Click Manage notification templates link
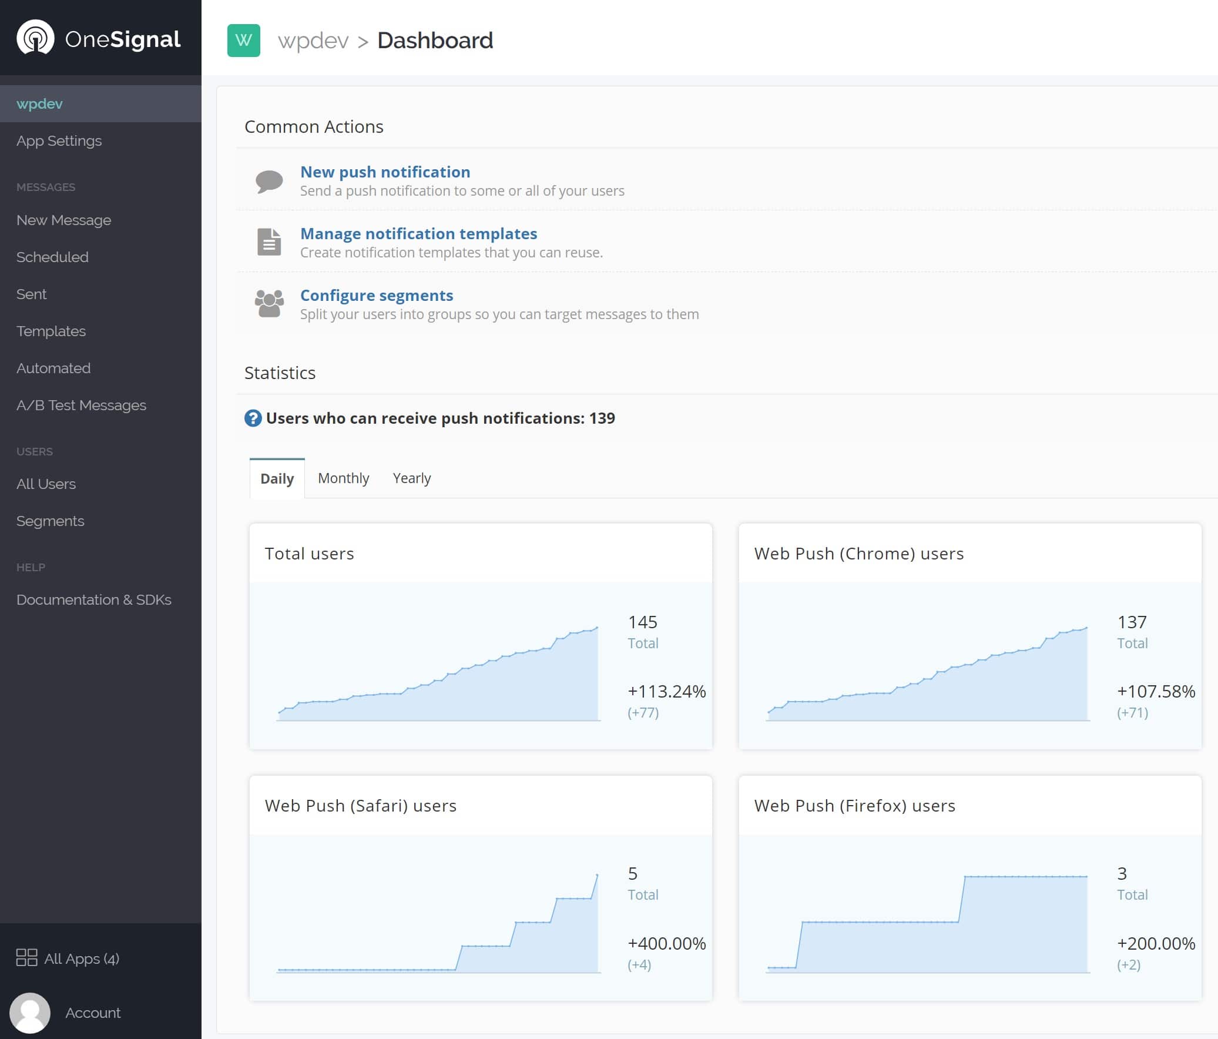This screenshot has height=1039, width=1218. [x=418, y=233]
